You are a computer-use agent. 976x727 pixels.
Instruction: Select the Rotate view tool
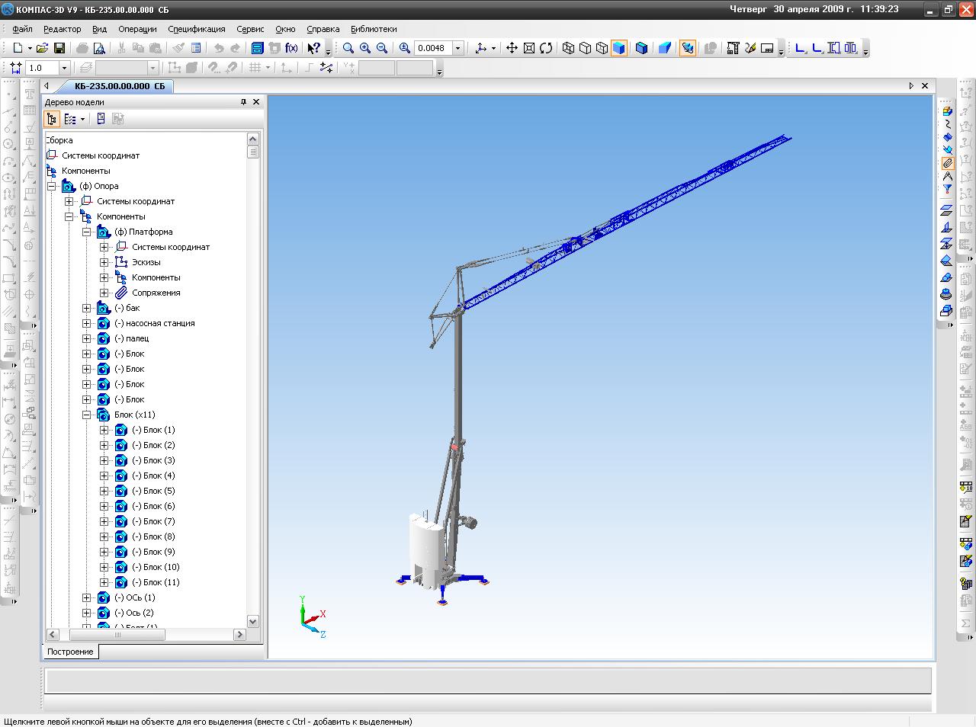546,48
